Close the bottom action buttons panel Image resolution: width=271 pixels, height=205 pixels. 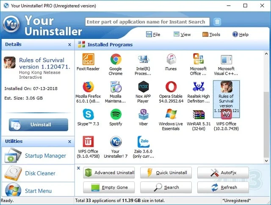coord(78,168)
